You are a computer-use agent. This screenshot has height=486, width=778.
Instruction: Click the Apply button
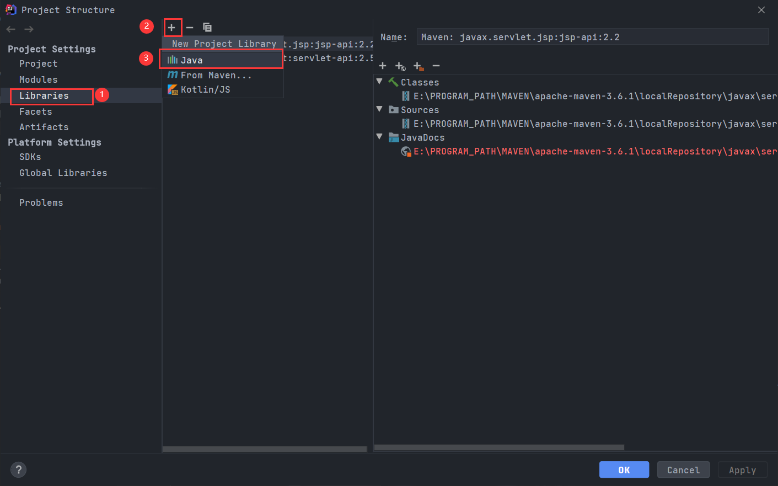[x=742, y=470]
